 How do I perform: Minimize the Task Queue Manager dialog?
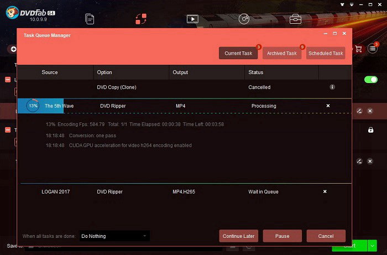(x=326, y=33)
